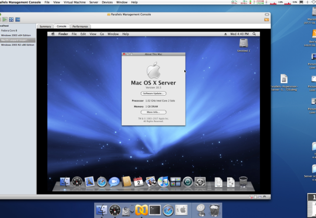The image size is (316, 218).
Task: Open System Preferences in guest dock
Action: (x=200, y=182)
